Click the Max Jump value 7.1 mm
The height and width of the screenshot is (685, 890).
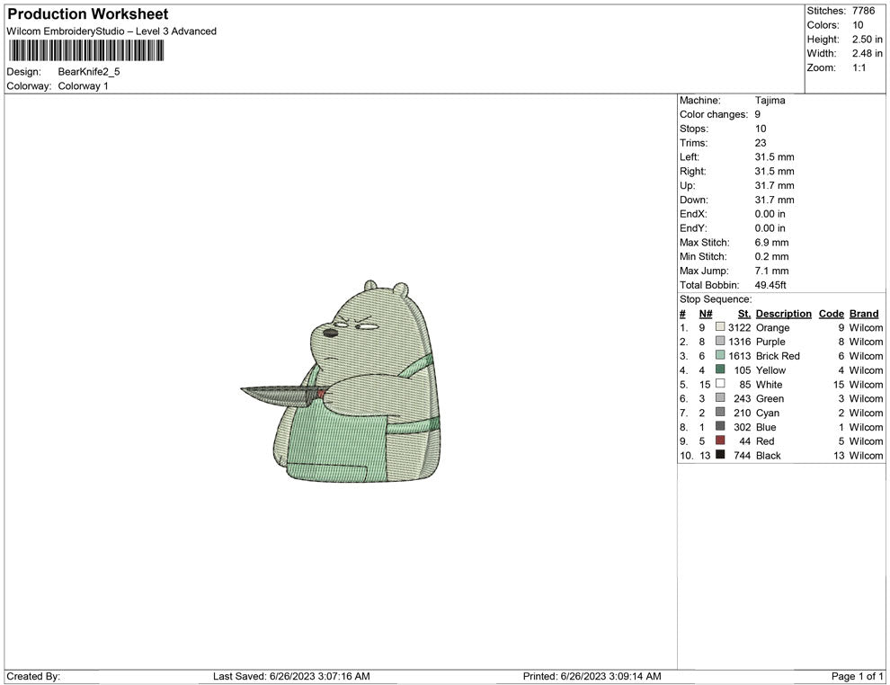771,271
